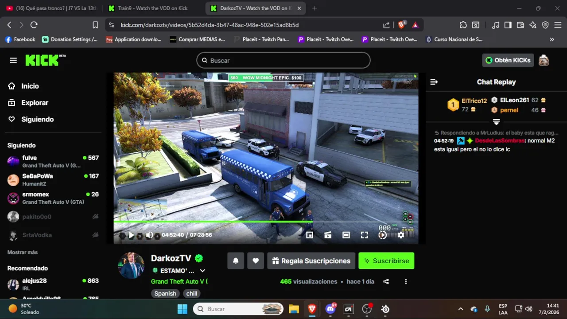Click Obtén KICKs button
The width and height of the screenshot is (567, 319).
tap(508, 60)
